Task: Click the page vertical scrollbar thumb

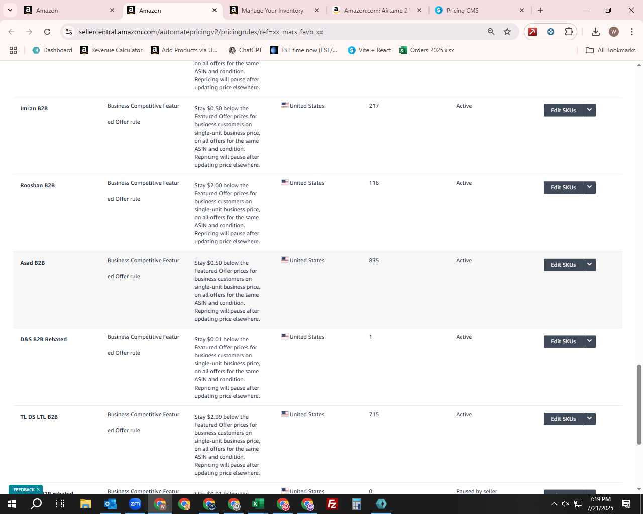Action: point(639,405)
